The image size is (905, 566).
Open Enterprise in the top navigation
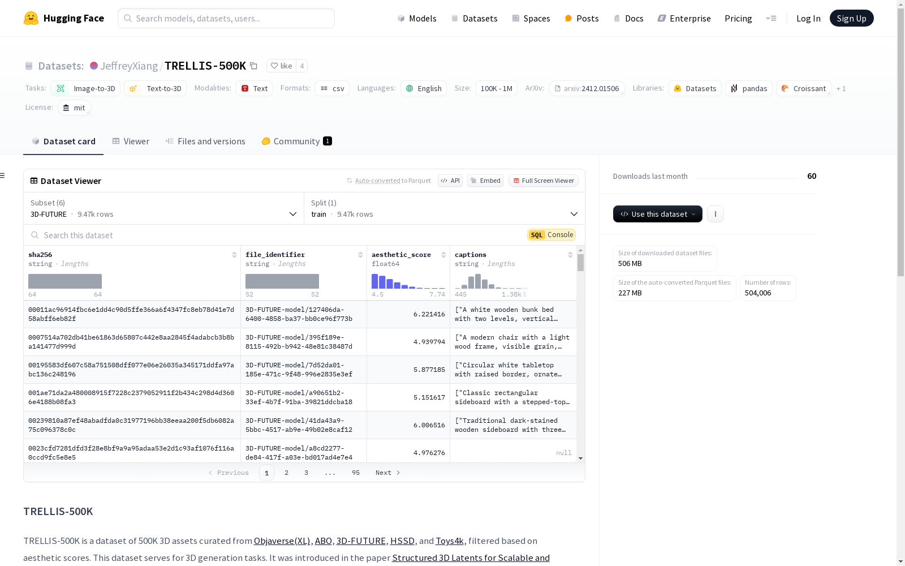684,18
